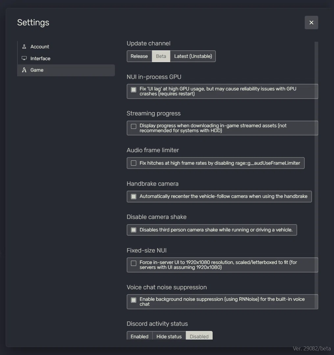Select the Game settings tab
Image resolution: width=334 pixels, height=355 pixels.
coord(66,70)
